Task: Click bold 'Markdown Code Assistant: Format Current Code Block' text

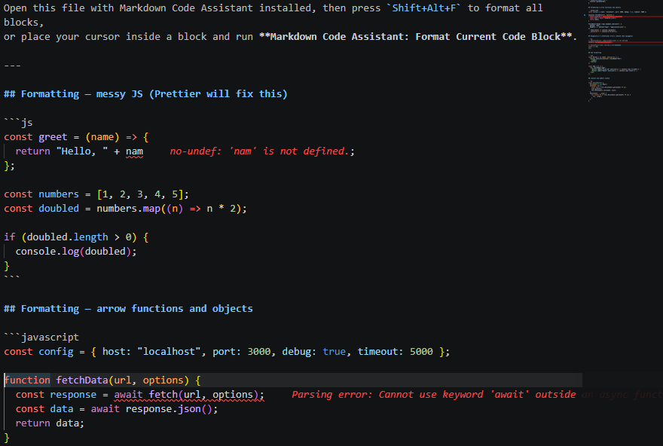Action: pos(415,37)
